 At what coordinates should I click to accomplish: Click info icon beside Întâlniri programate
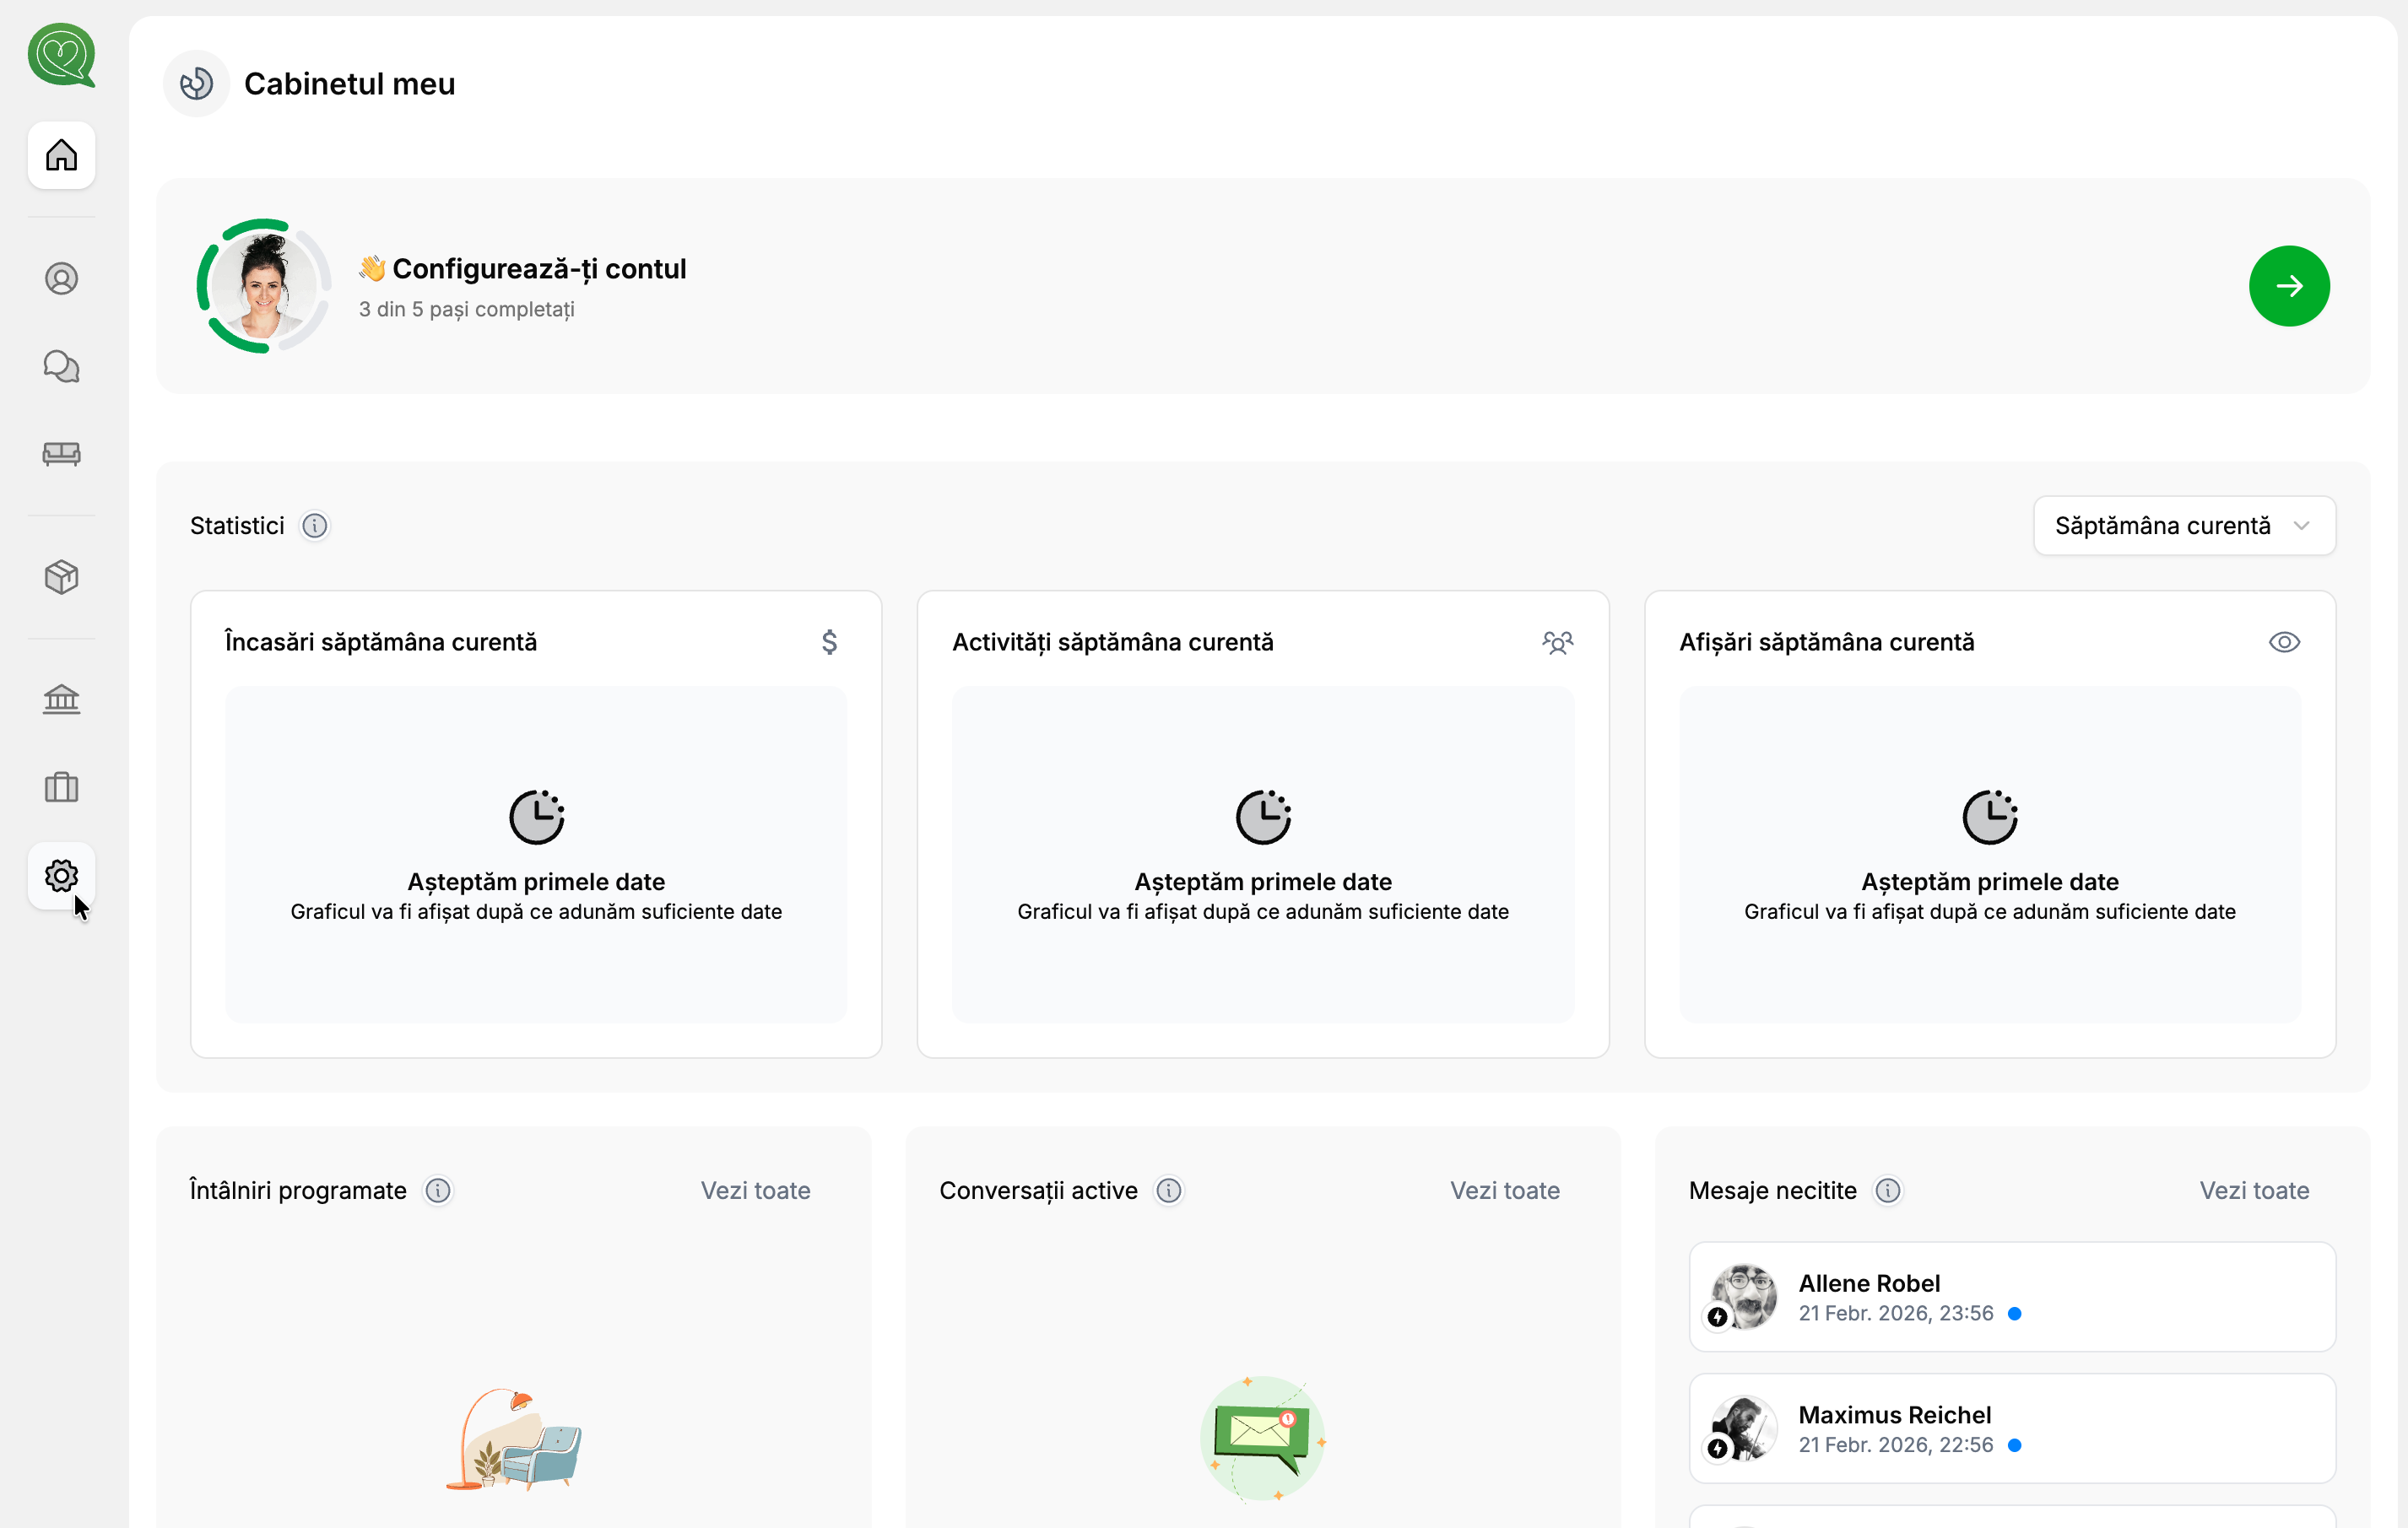click(438, 1191)
